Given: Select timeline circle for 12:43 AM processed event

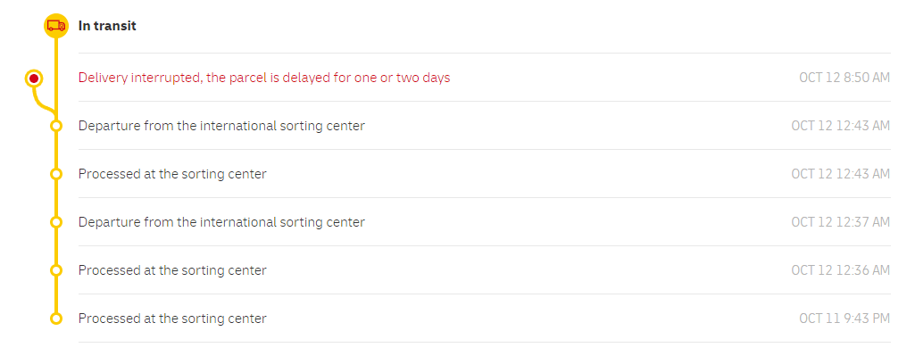Looking at the screenshot, I should tap(56, 174).
